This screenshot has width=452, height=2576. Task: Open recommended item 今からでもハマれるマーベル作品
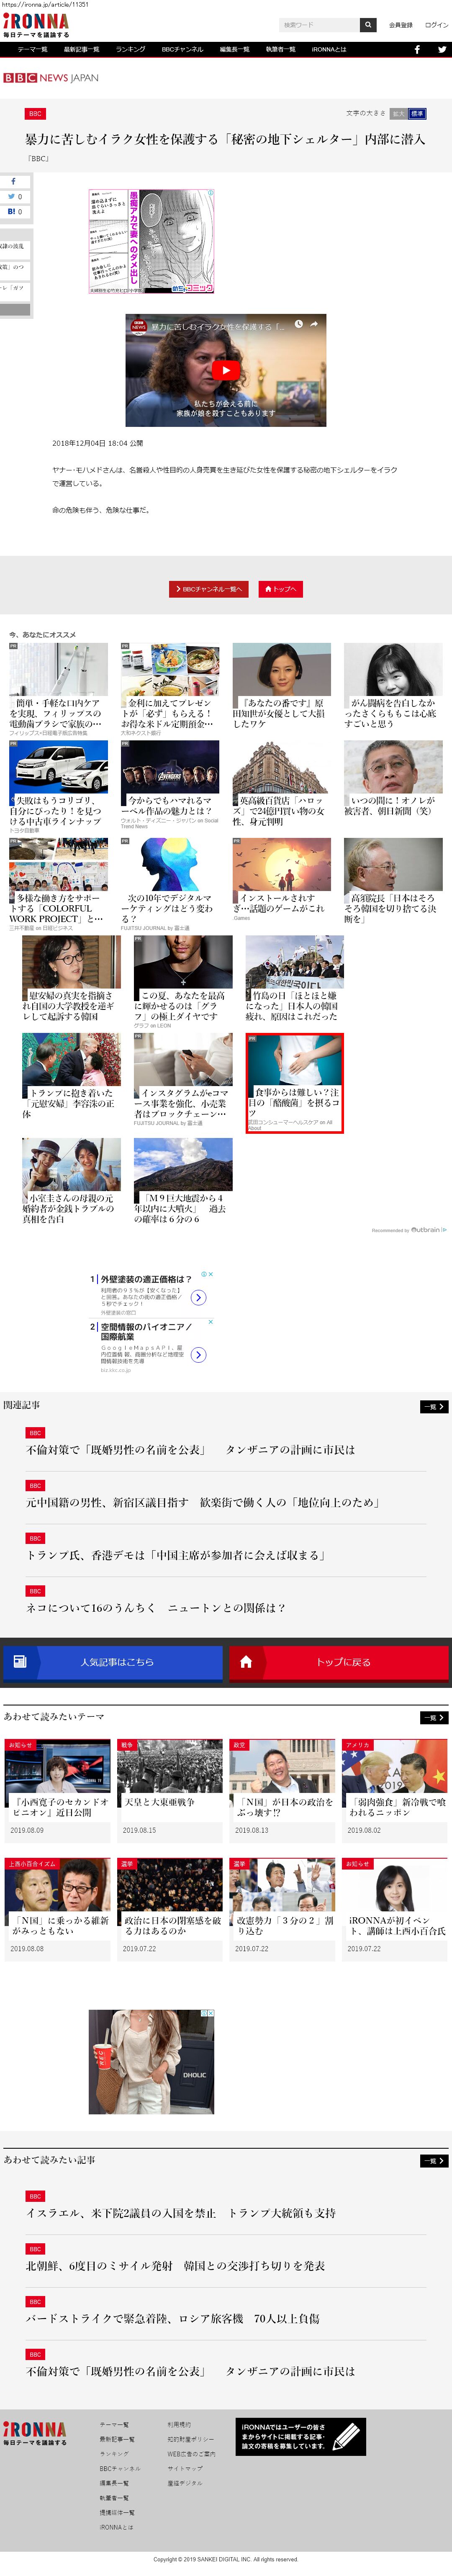pyautogui.click(x=170, y=785)
